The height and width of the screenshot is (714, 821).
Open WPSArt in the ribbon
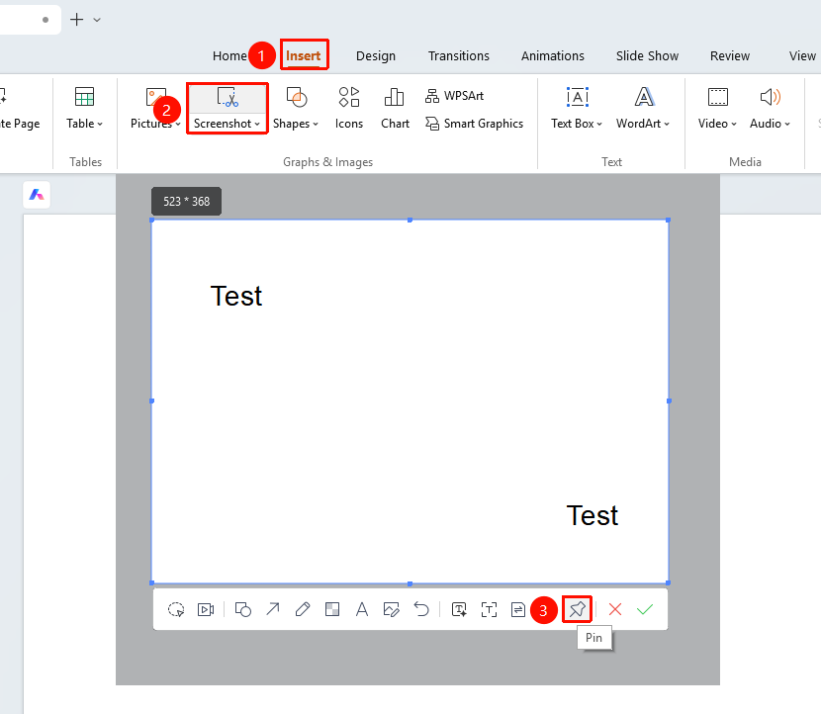pos(454,96)
